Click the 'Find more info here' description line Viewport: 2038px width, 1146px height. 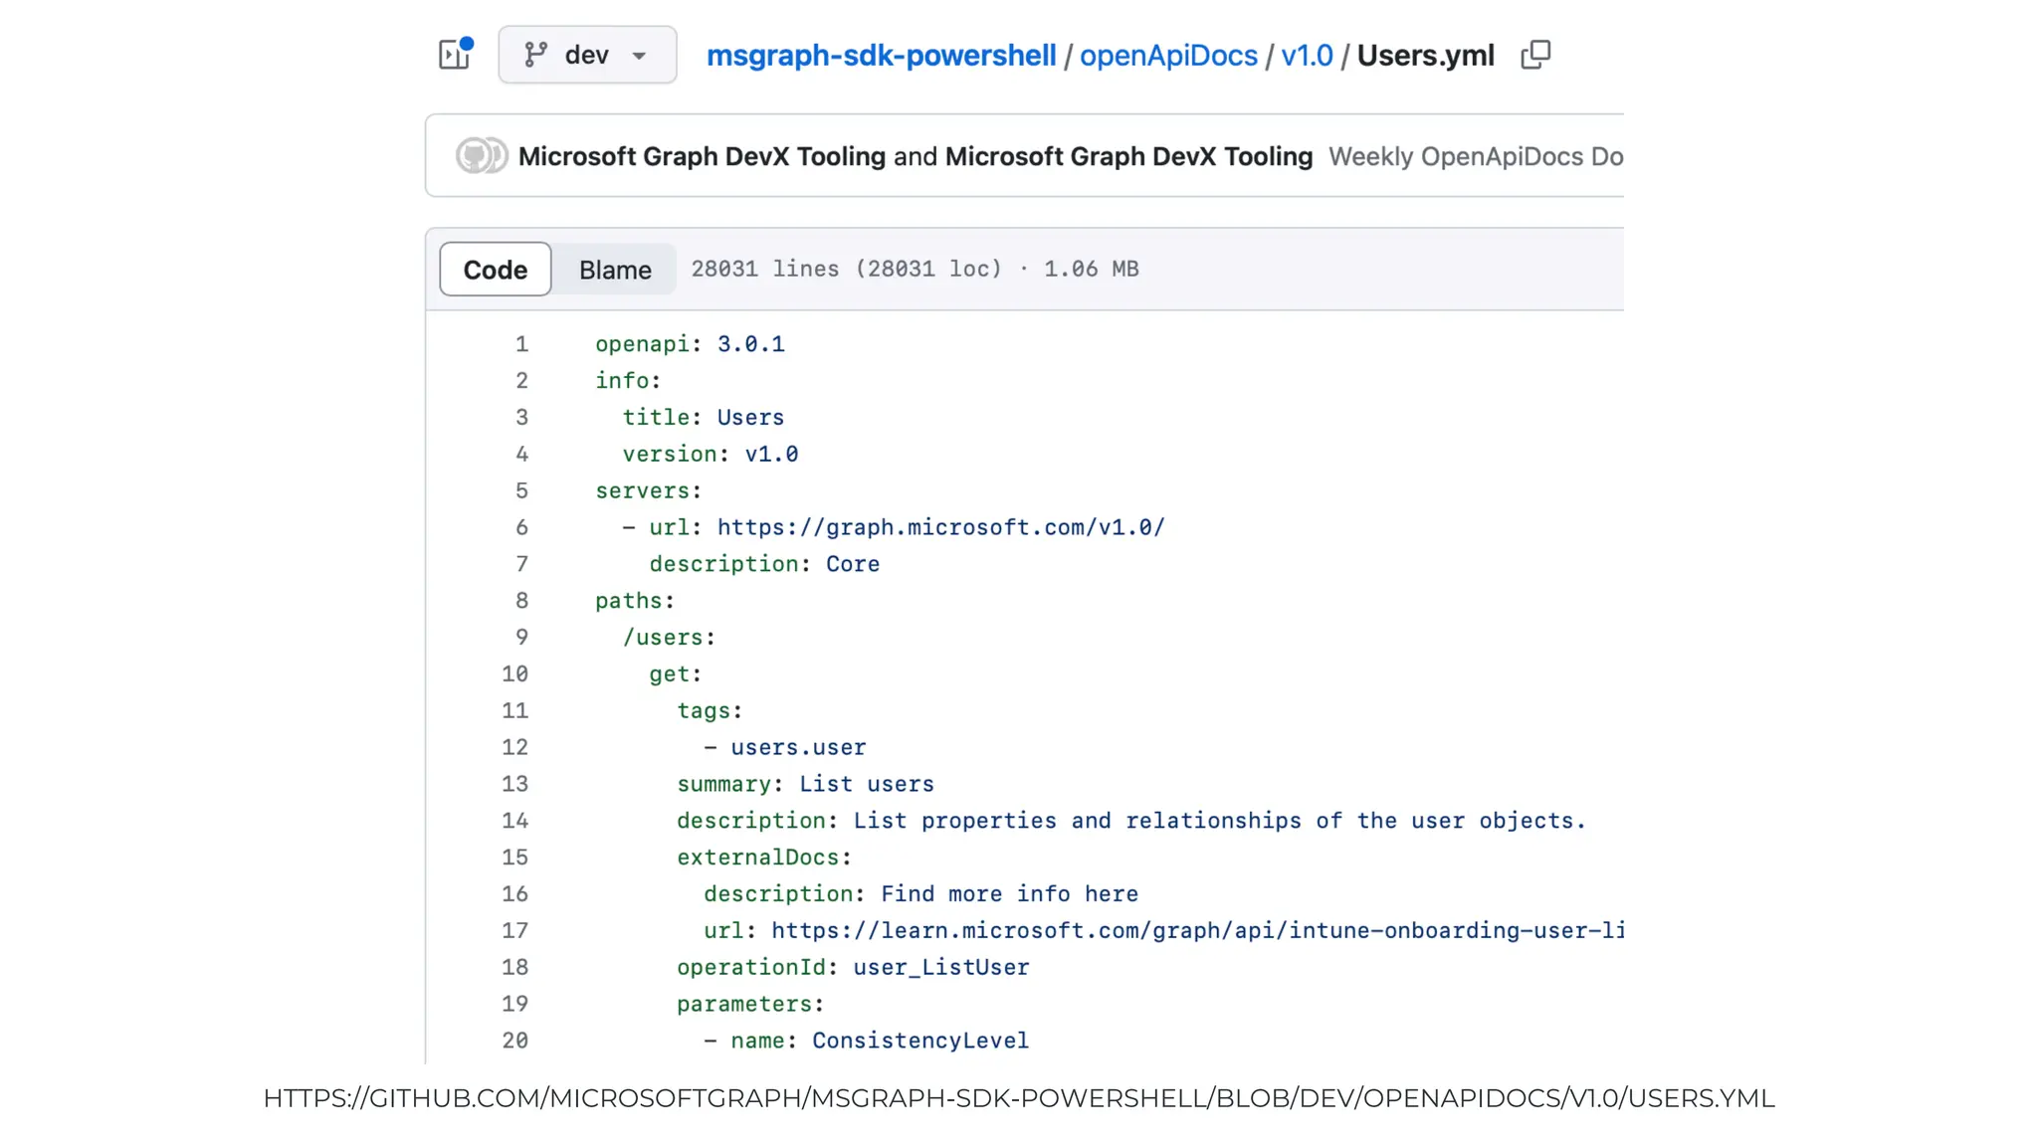click(x=920, y=894)
